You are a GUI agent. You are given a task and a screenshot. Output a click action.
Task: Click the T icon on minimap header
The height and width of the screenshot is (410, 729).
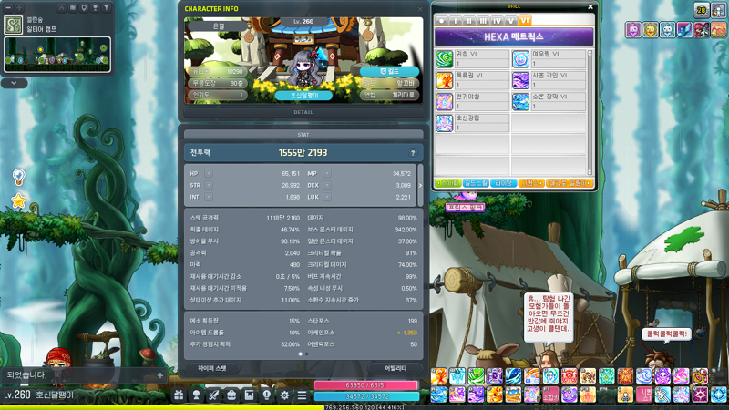107,8
